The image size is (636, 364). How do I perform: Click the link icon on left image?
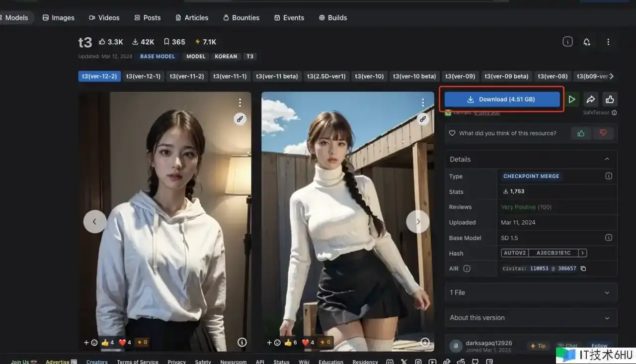pyautogui.click(x=240, y=119)
